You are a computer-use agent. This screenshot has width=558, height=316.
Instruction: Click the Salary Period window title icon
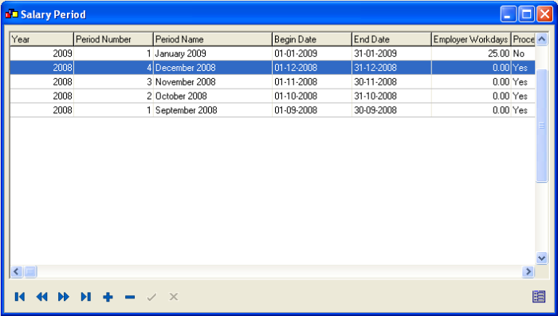coord(11,14)
